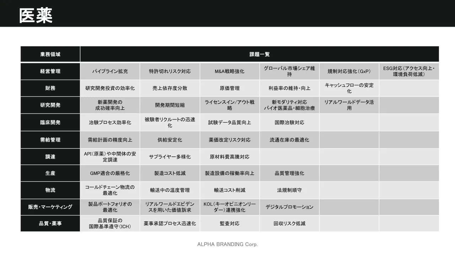Click the 原材料費高騰対応 cell
This screenshot has height=256, width=455.
pos(230,156)
